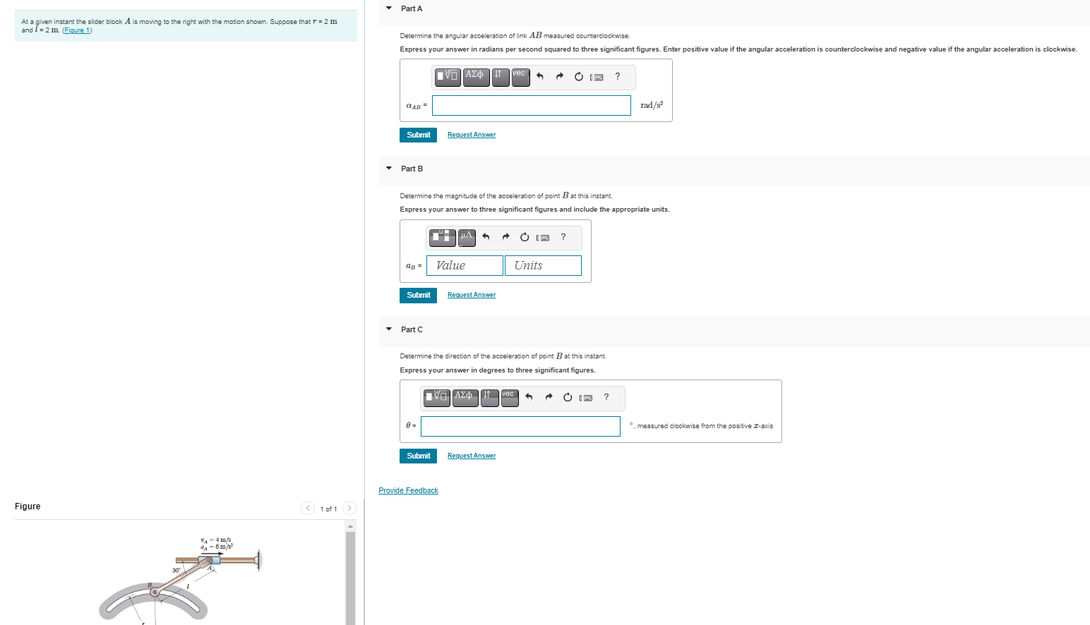Open keyboard shortcuts icon in Part C toolbar
The image size is (1090, 625).
pos(585,398)
